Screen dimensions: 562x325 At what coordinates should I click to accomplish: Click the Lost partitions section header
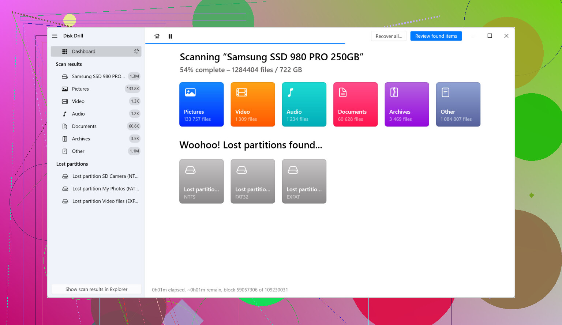pos(72,164)
